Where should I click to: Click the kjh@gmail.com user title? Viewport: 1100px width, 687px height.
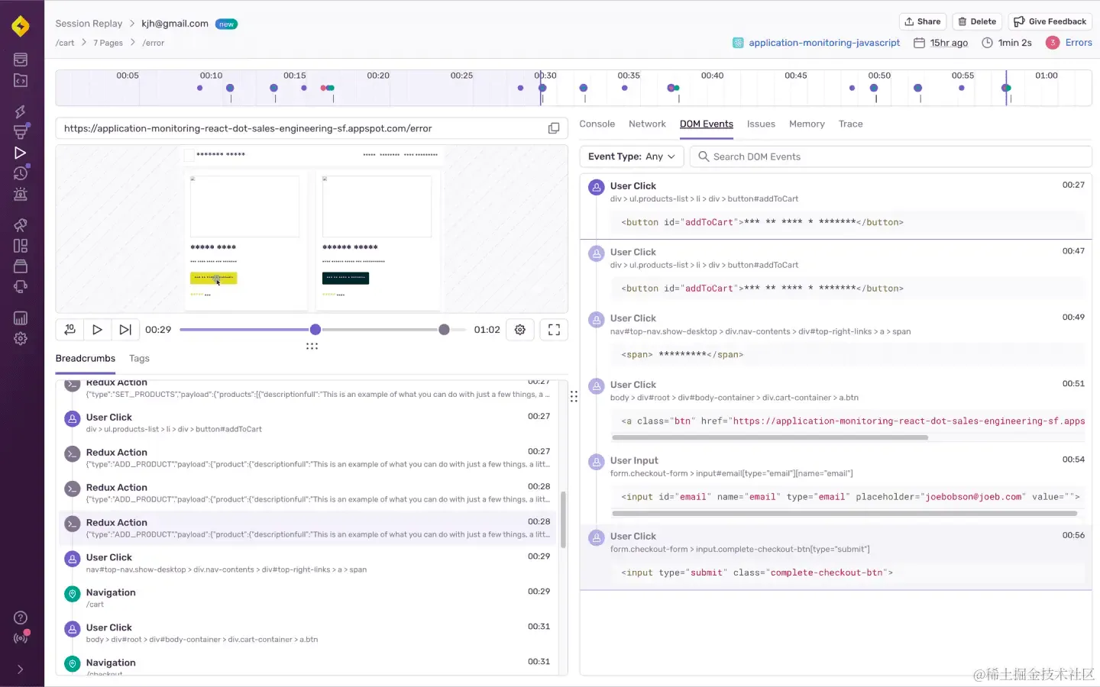pyautogui.click(x=175, y=24)
